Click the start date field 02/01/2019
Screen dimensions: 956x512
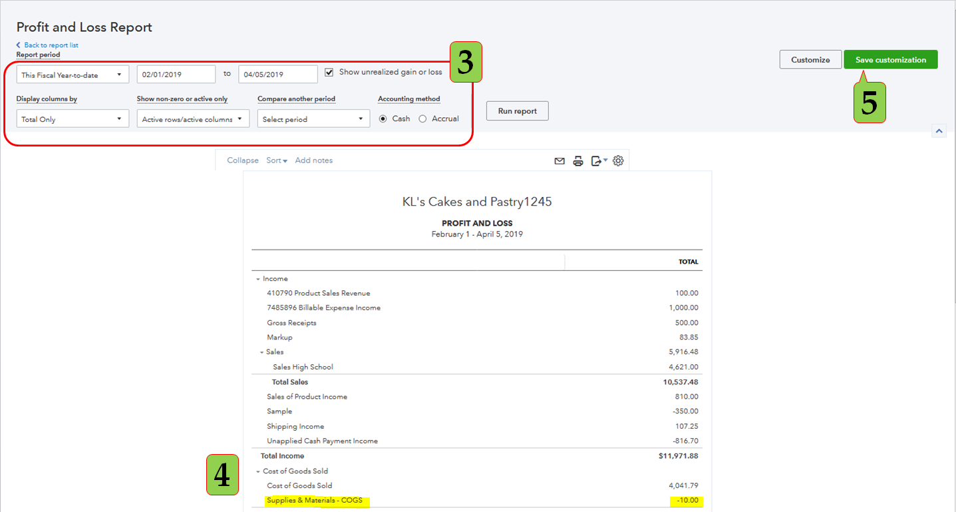tap(176, 75)
